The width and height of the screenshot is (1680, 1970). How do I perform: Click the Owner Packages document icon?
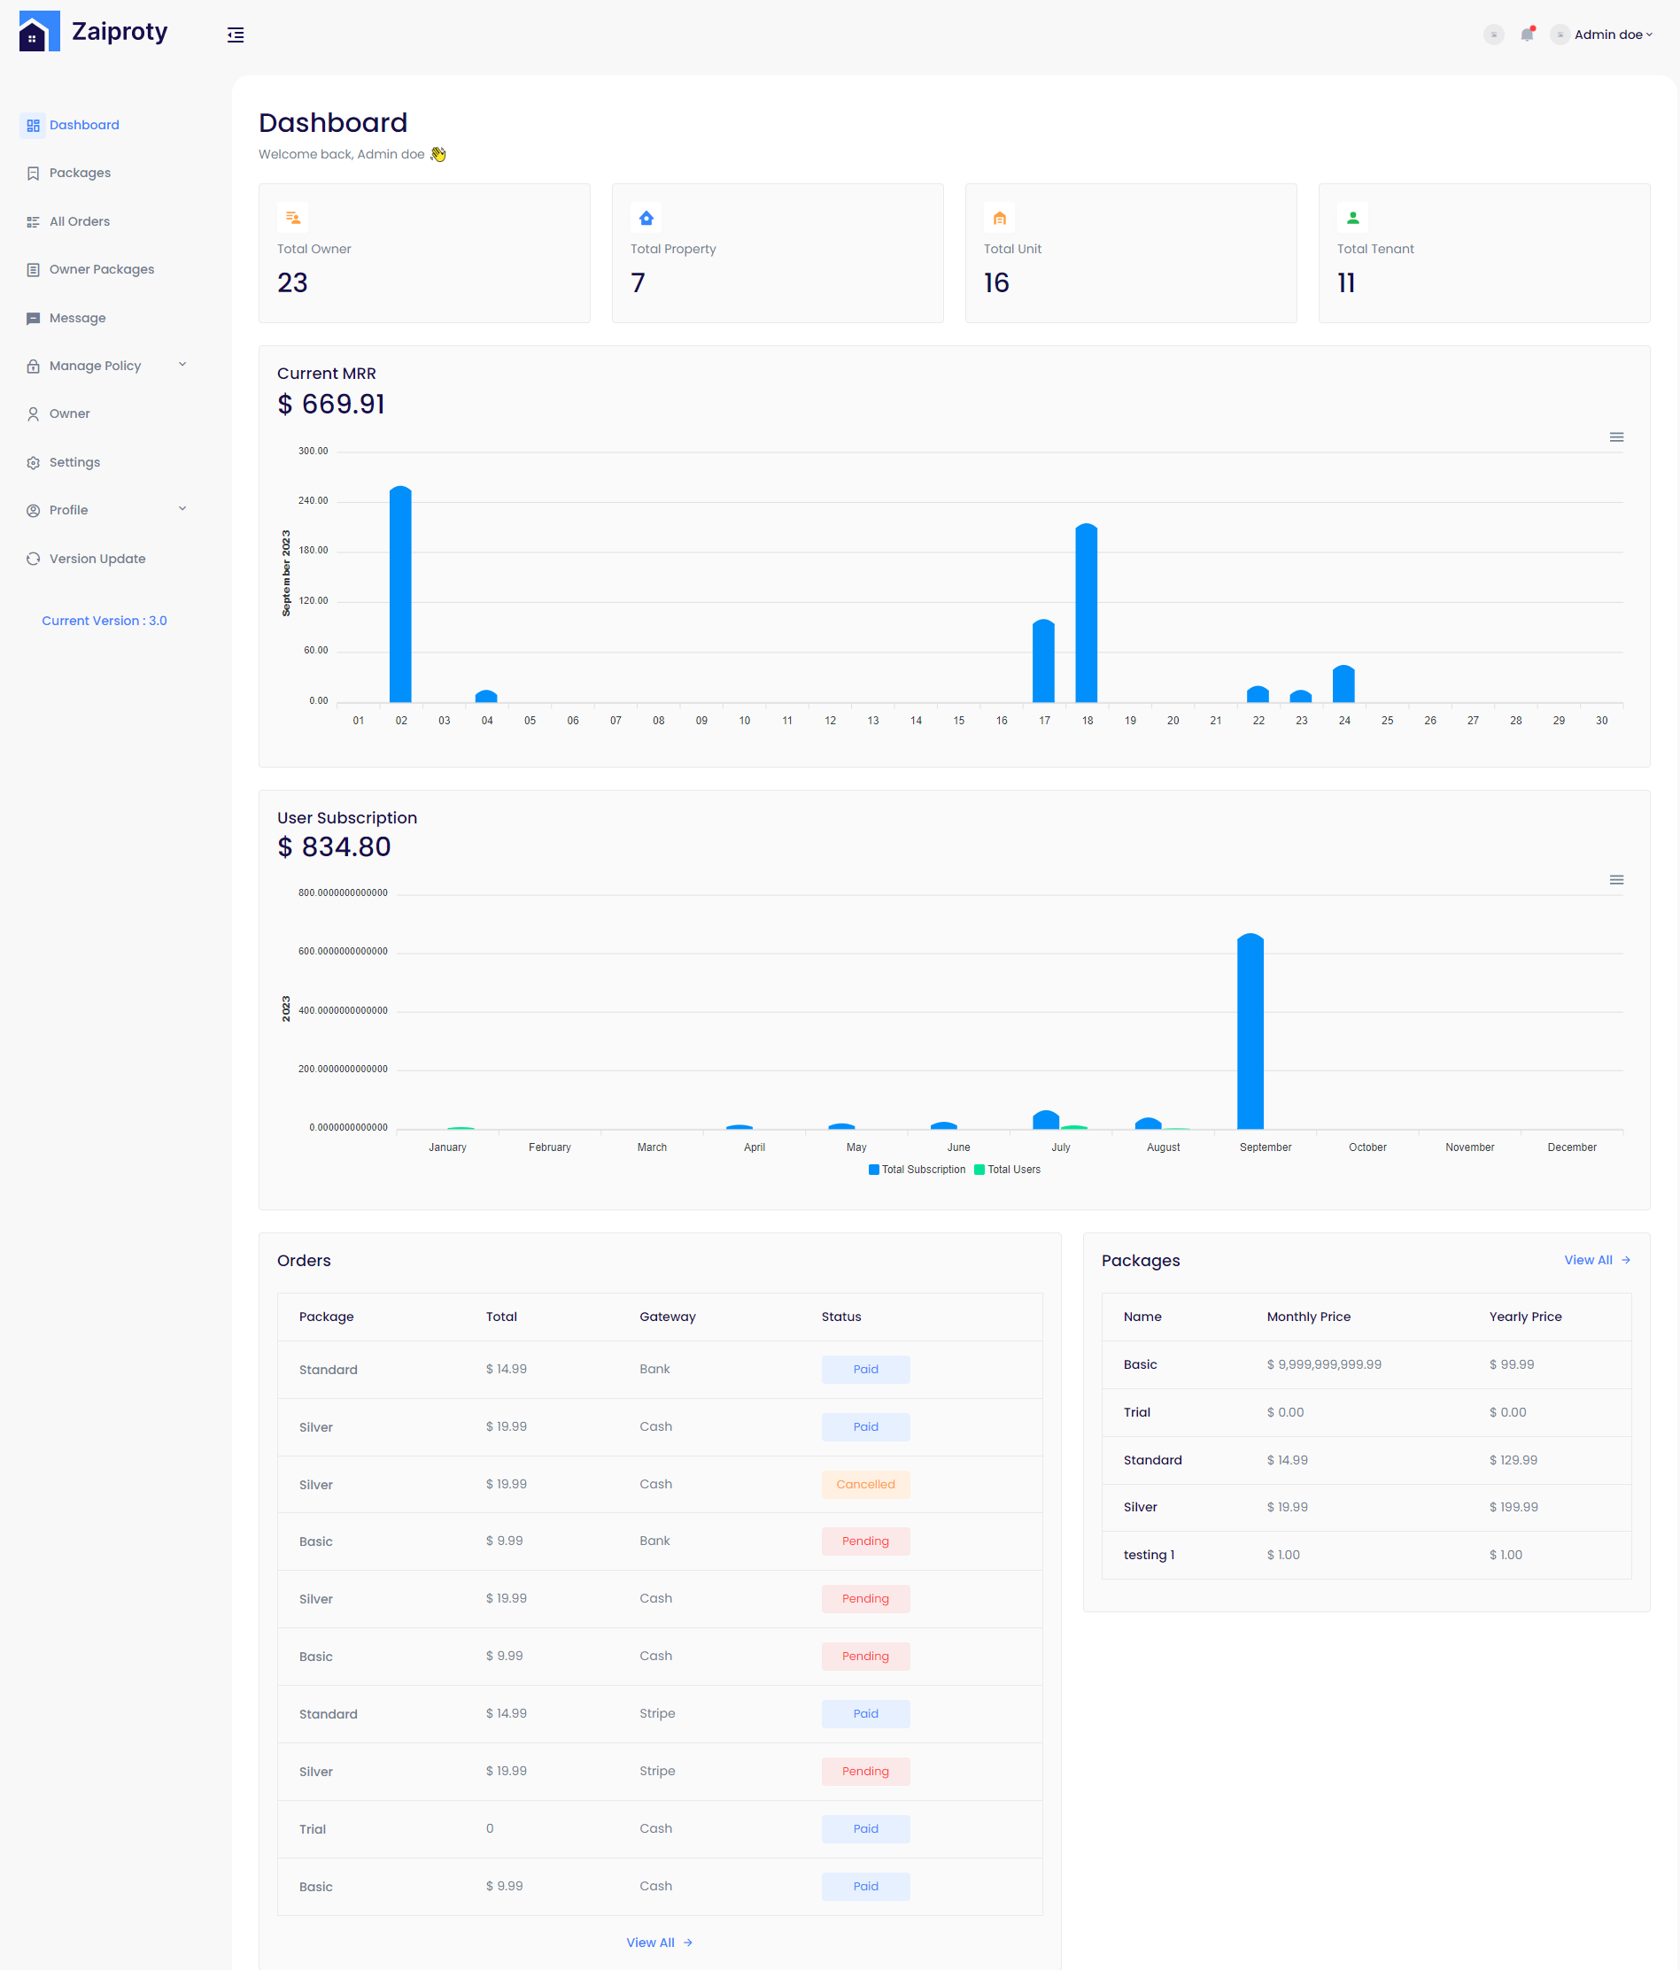(34, 270)
